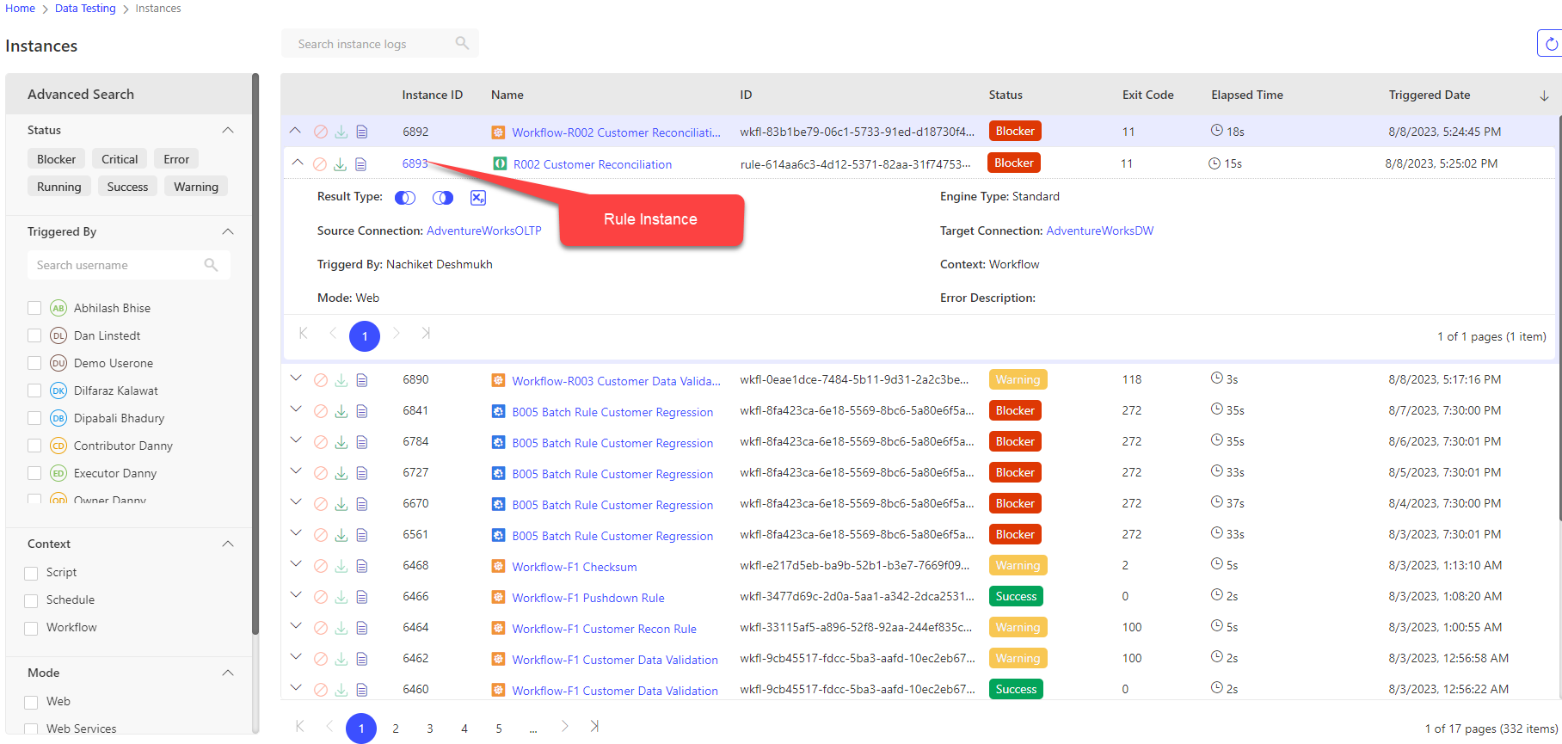Screen dimensions: 1562x744
Task: Sort descending arrow on Triggered Date column
Action: tap(1544, 95)
